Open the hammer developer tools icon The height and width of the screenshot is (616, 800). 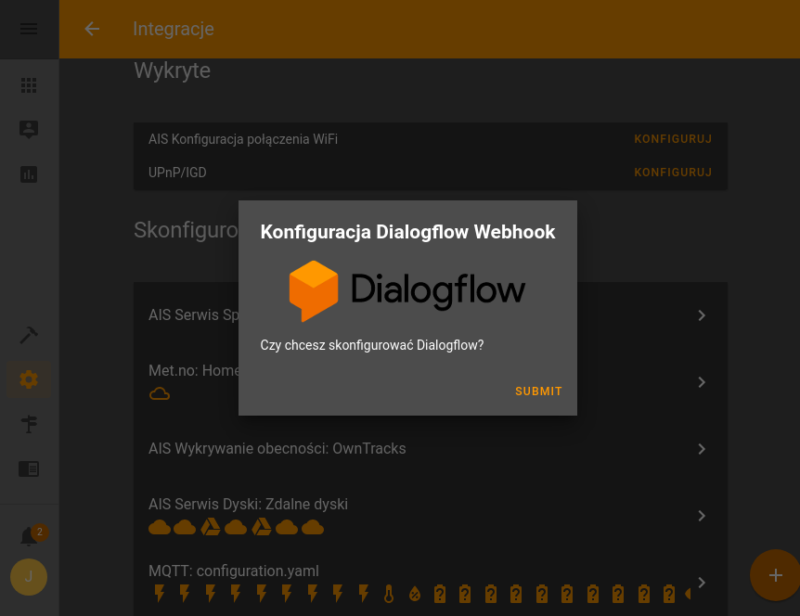point(29,335)
